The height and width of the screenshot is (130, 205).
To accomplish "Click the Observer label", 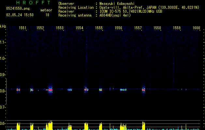I will coord(66,4).
